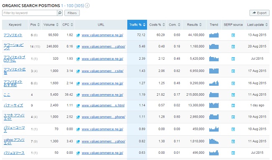Open external link icon for アフィリエイト row
This screenshot has width=272, height=160.
[x=78, y=35]
